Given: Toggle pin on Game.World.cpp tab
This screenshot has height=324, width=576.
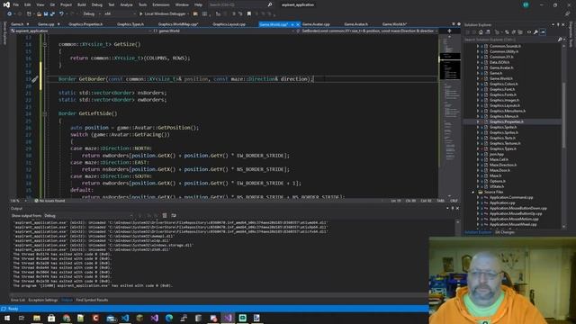Looking at the screenshot, I should 292,24.
